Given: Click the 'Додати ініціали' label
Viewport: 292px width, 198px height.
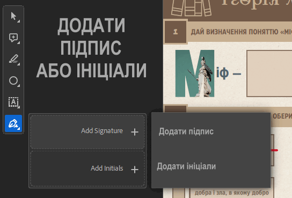Looking at the screenshot, I should [x=186, y=166].
